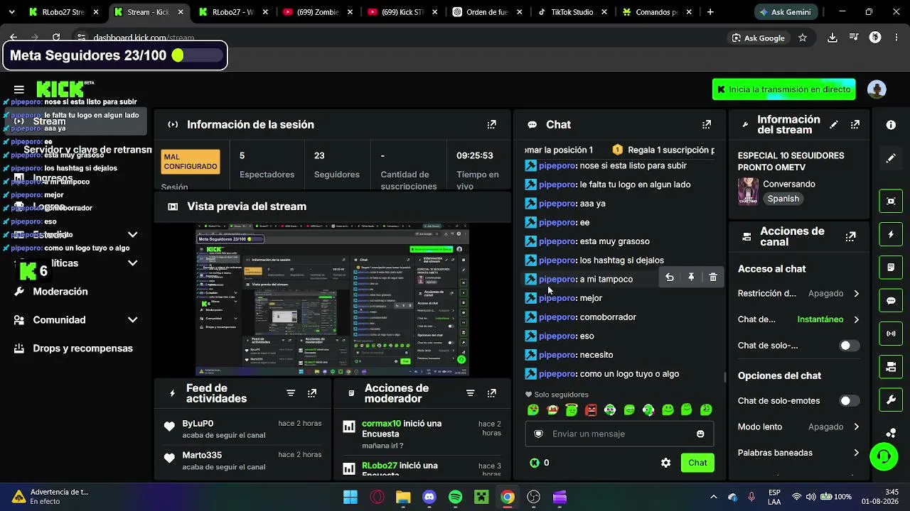910x511 pixels.
Task: Send message with the green Chat button
Action: [x=697, y=463]
